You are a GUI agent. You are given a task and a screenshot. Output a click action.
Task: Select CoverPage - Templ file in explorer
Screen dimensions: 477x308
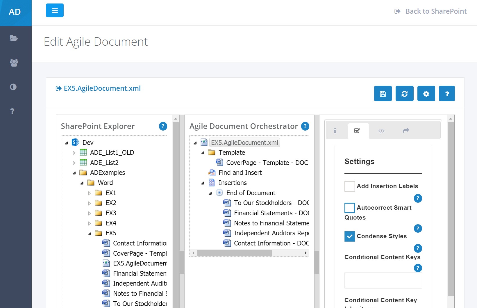click(x=140, y=254)
